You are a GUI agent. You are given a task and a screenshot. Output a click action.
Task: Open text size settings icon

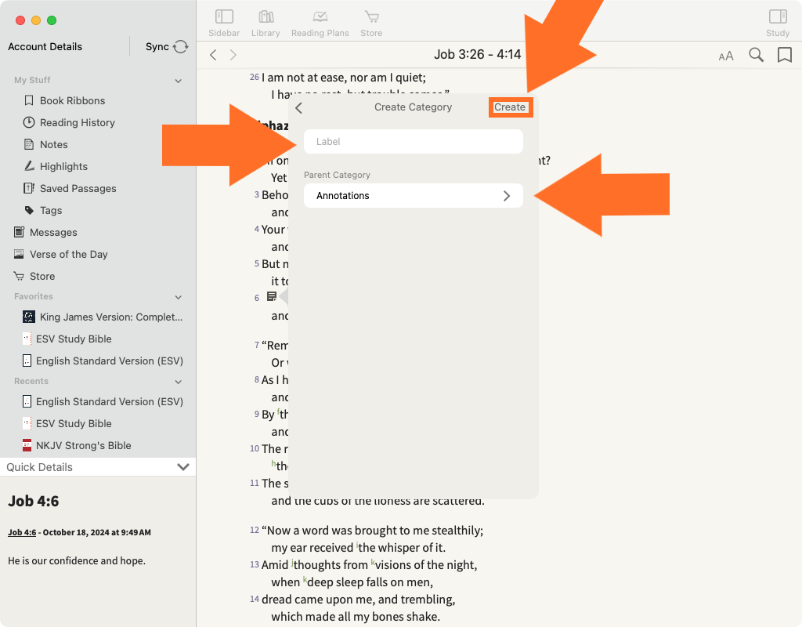(x=726, y=56)
